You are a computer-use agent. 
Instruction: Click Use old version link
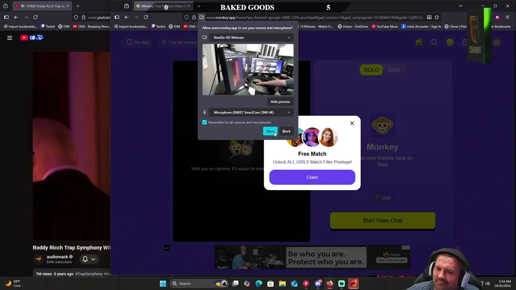click(x=180, y=42)
